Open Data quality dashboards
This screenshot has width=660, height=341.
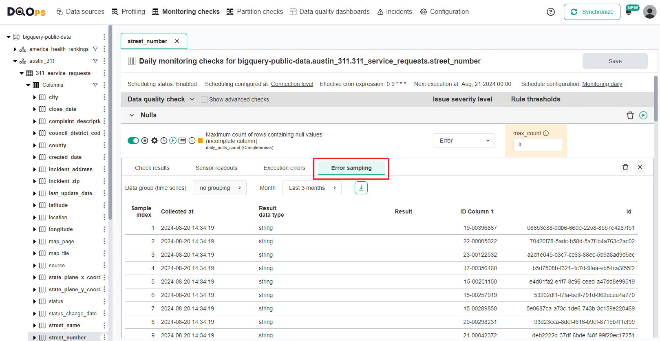pos(330,12)
